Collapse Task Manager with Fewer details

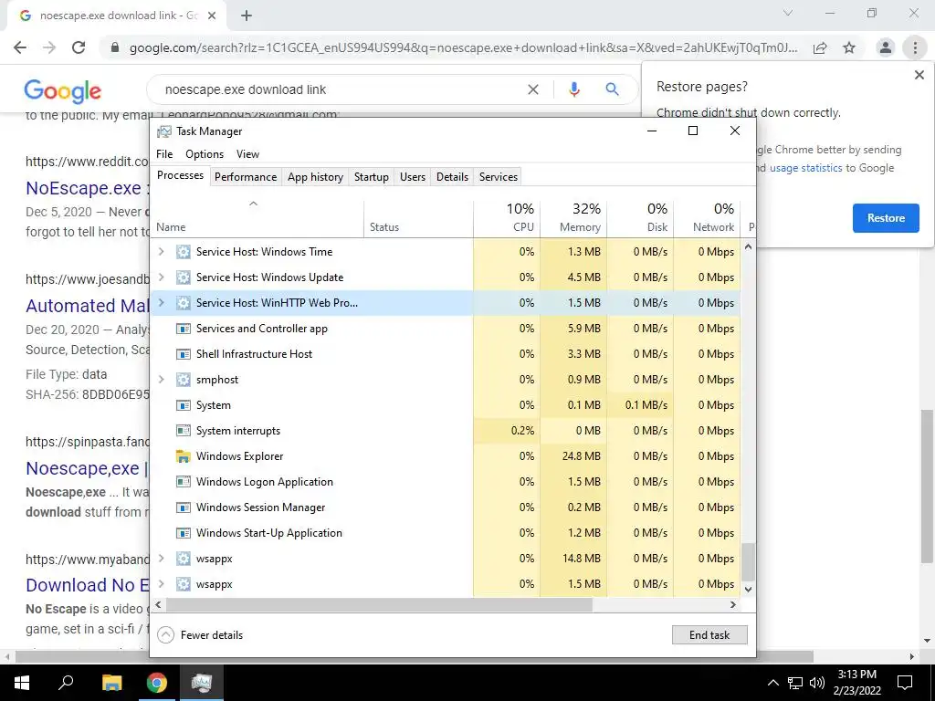[x=200, y=635]
